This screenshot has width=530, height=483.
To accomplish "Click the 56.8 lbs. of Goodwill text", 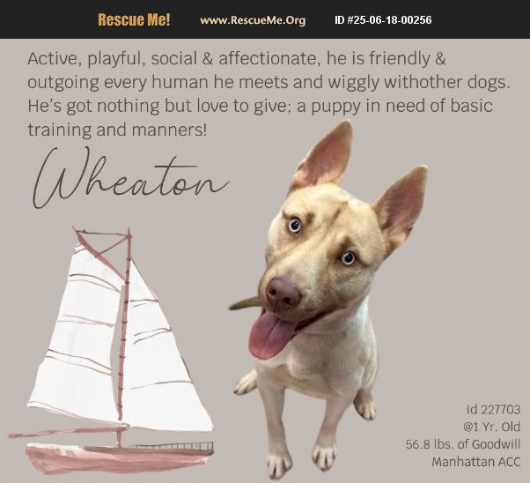I will coord(463,444).
